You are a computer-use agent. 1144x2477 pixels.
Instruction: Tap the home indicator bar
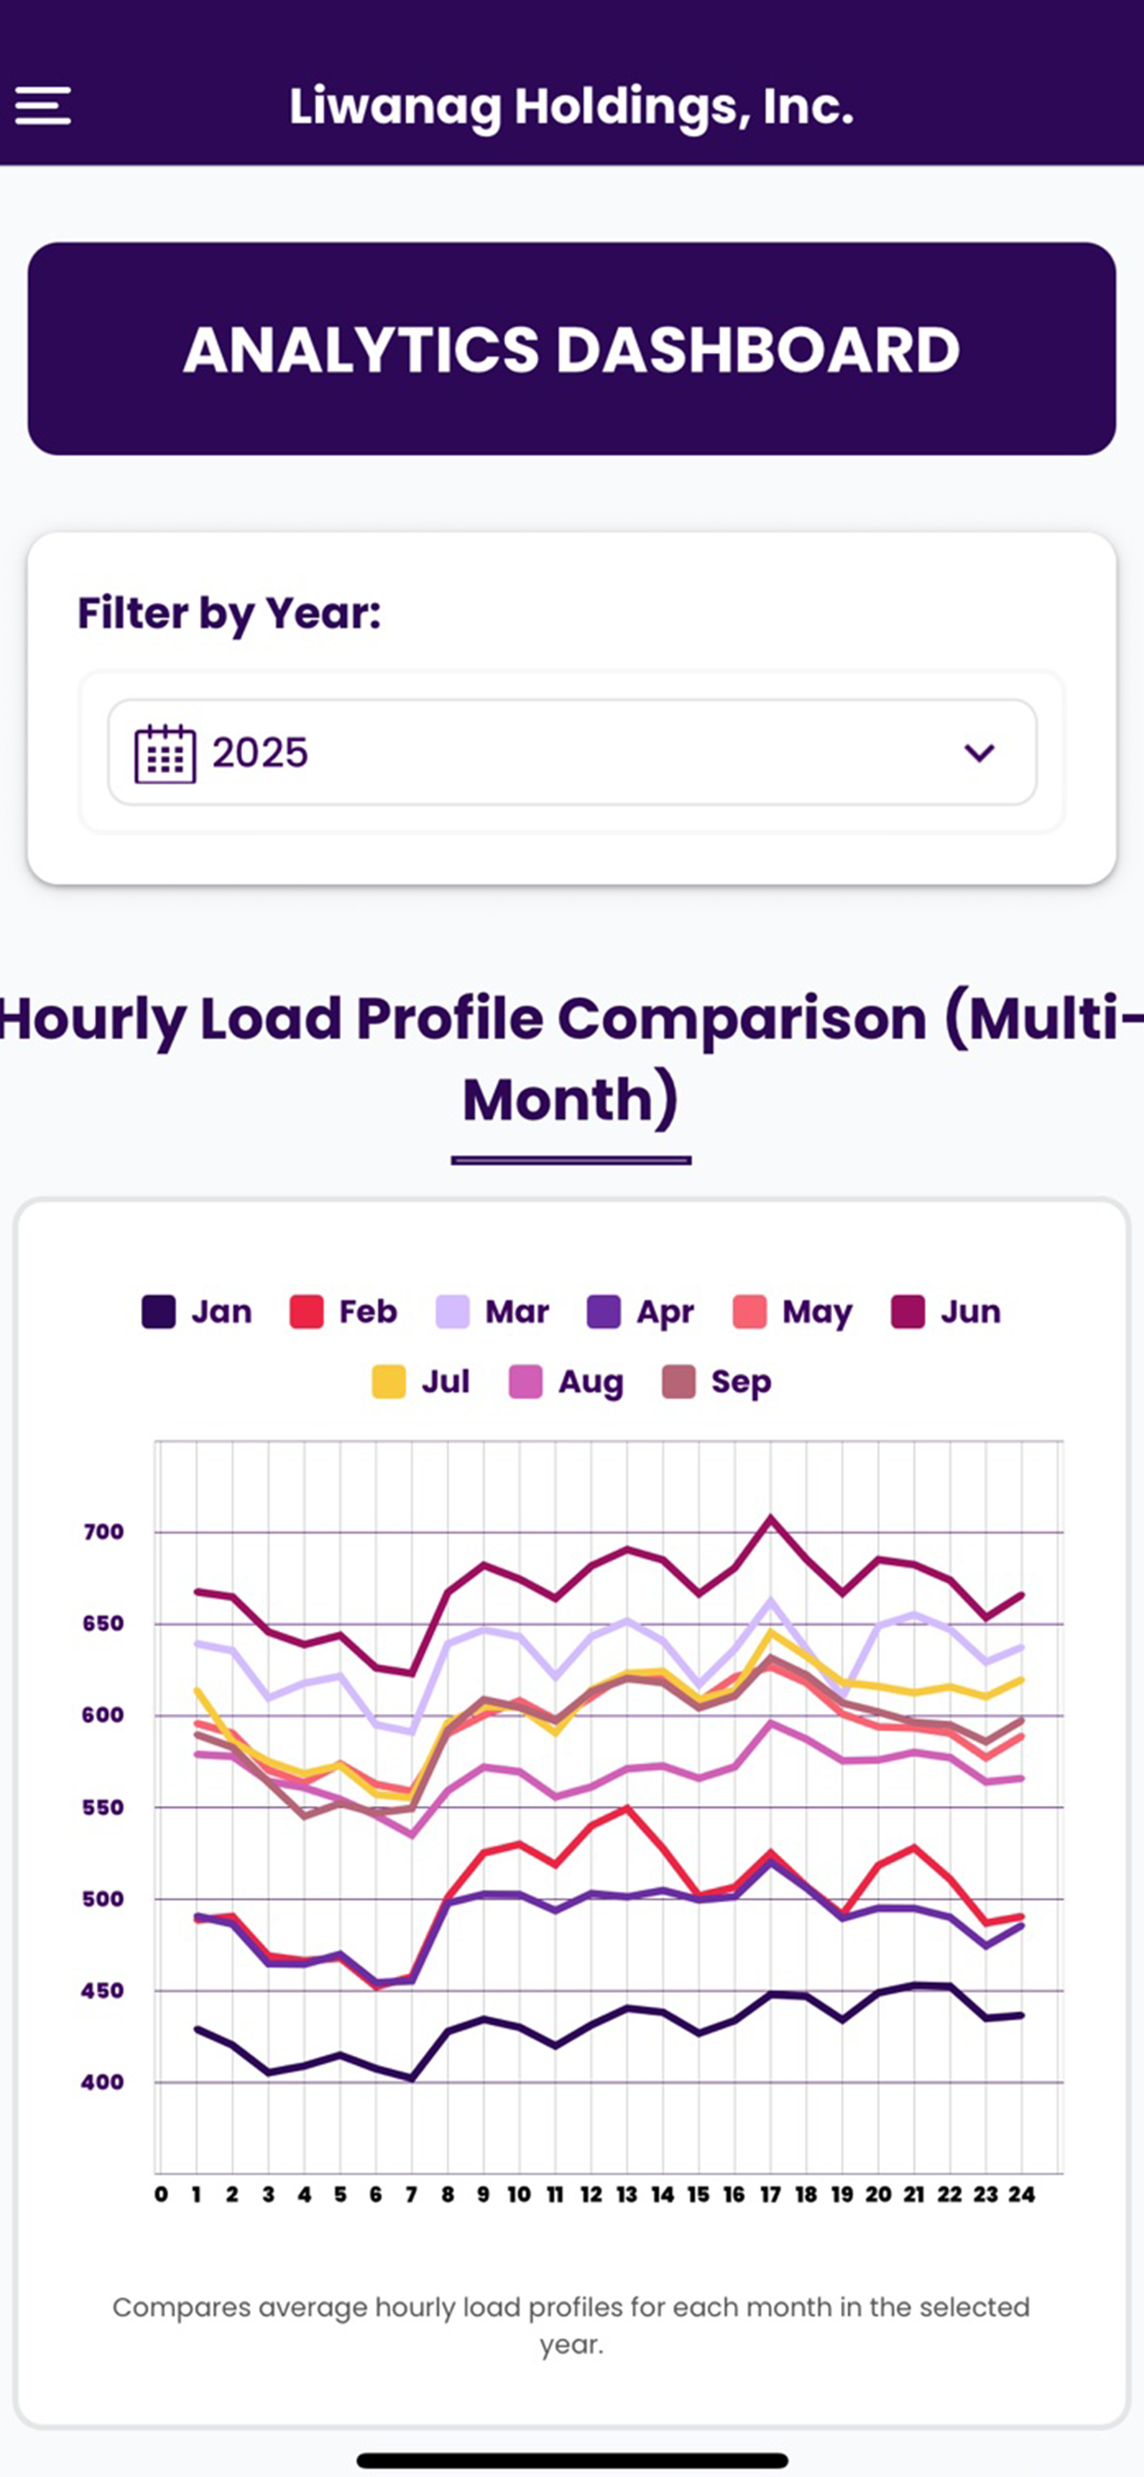coord(572,2460)
